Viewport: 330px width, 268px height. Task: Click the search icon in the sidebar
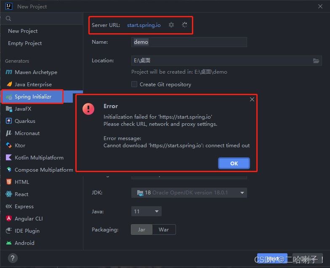8,19
